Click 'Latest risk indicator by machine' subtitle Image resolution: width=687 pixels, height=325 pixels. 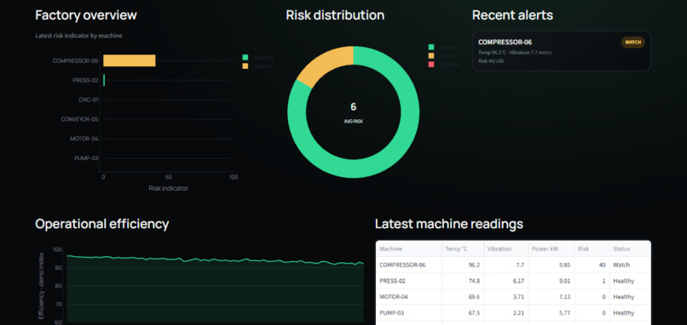(79, 36)
